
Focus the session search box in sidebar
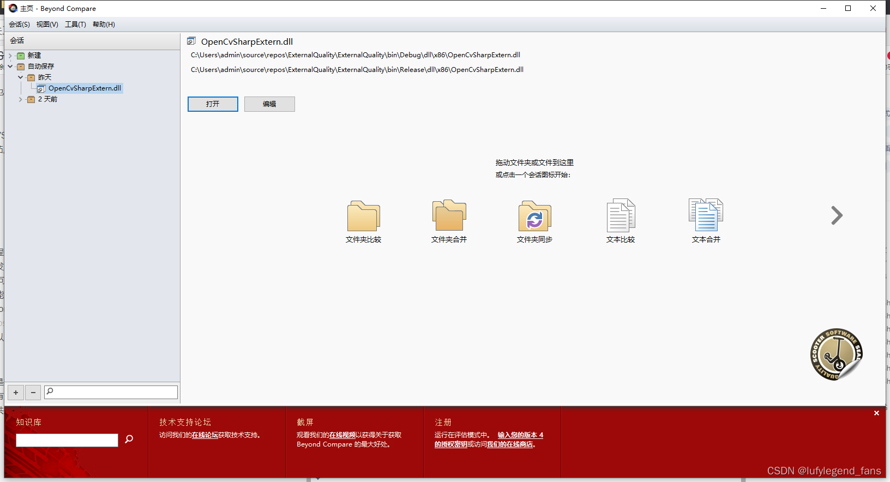pos(111,392)
